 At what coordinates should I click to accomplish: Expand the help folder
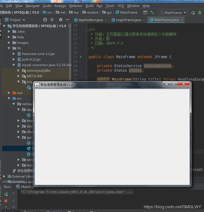[x=9, y=37]
